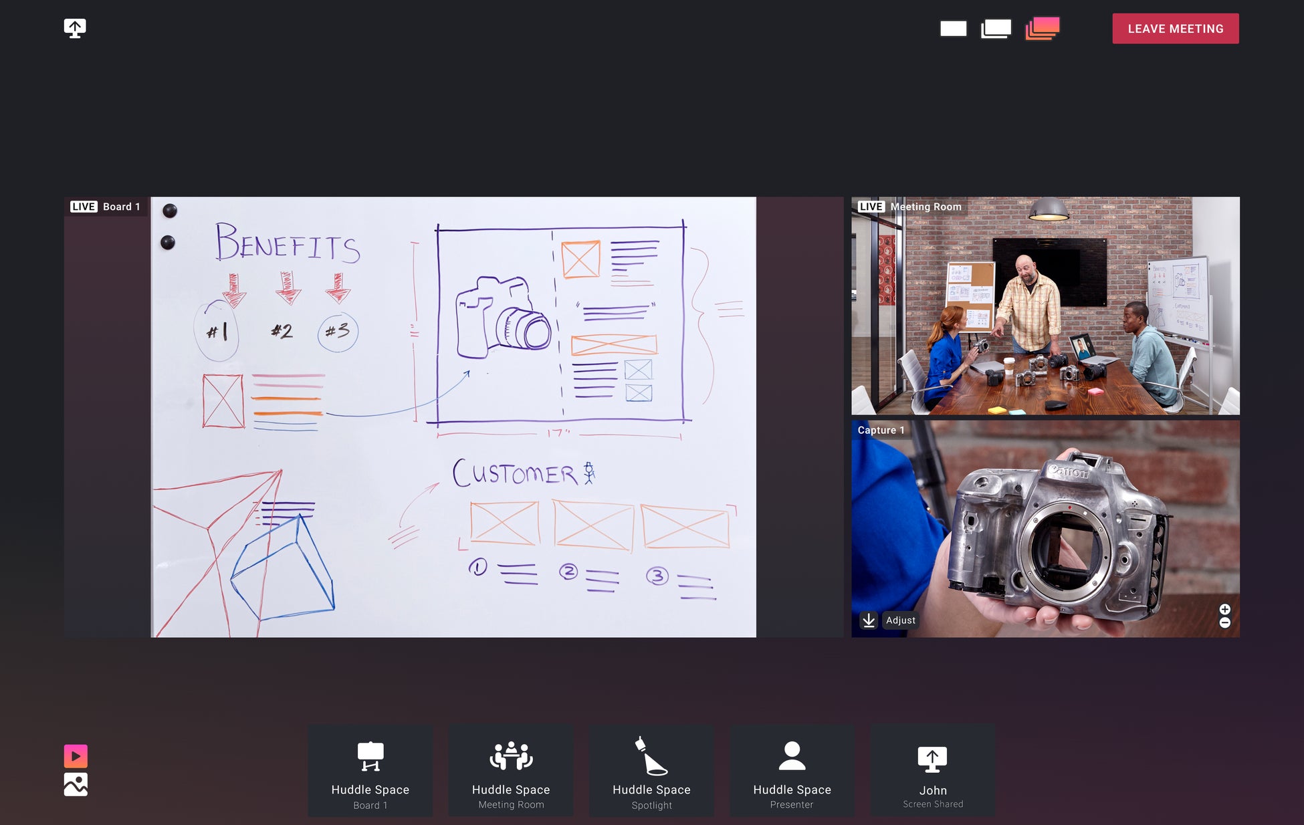Zoom in with the plus icon
The height and width of the screenshot is (825, 1304).
point(1224,609)
